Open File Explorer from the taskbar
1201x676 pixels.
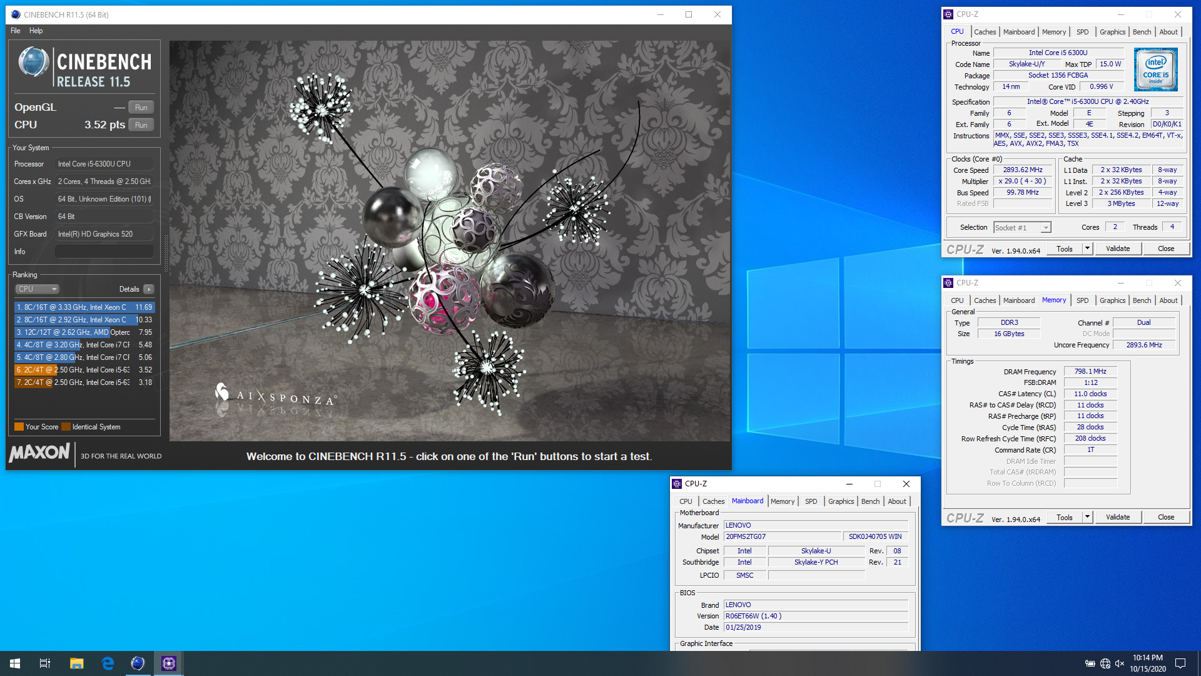point(76,663)
